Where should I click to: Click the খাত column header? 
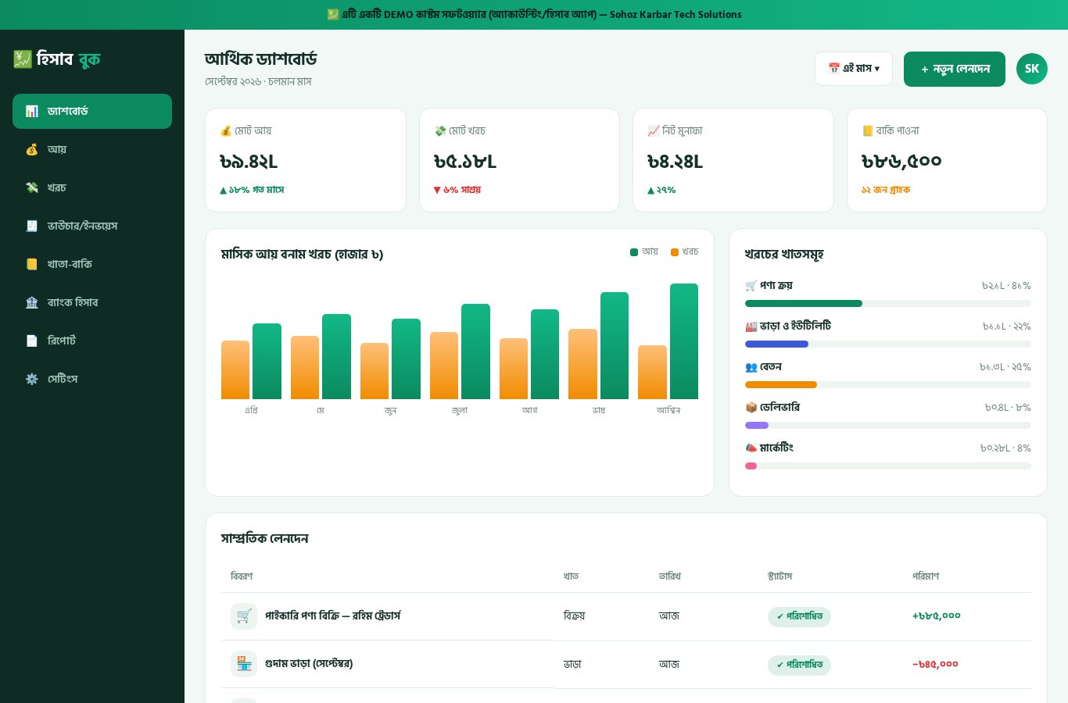571,576
